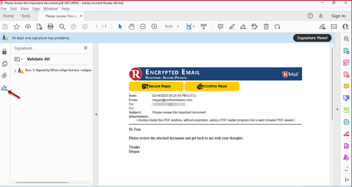This screenshot has width=352, height=187.
Task: Expand the tools rail at the bottom
Action: (347, 180)
